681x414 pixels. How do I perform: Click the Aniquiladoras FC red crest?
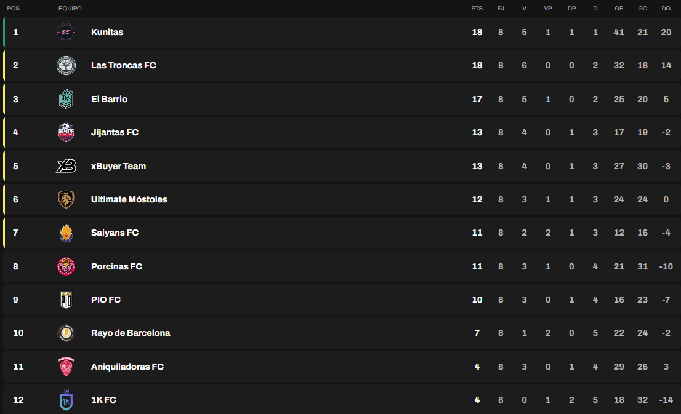click(66, 367)
